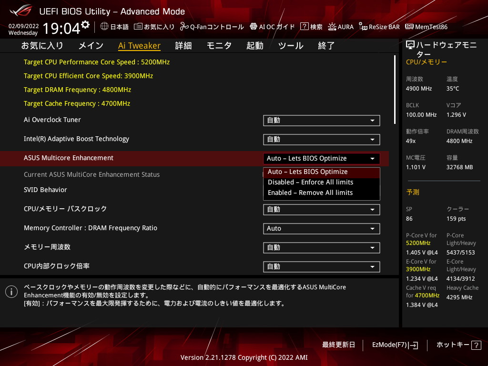
Task: Click the ROG logo icon
Action: pyautogui.click(x=20, y=11)
